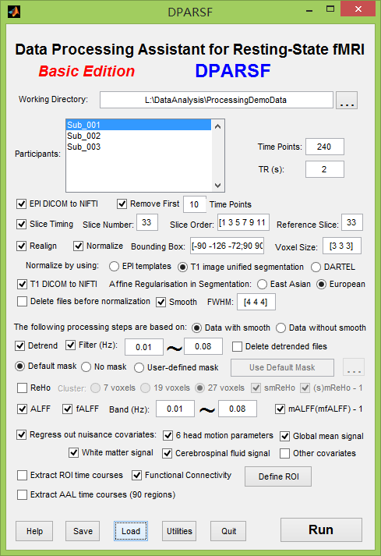Click the Time Points input field
The width and height of the screenshot is (381, 556).
[x=325, y=147]
